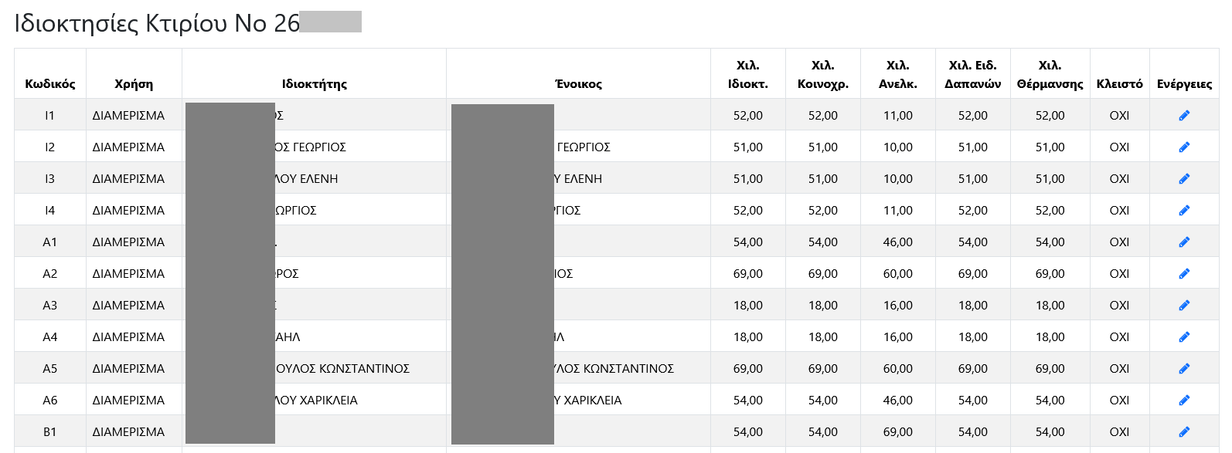
Task: Edit apartment A1 using pencil icon
Action: coord(1183,242)
